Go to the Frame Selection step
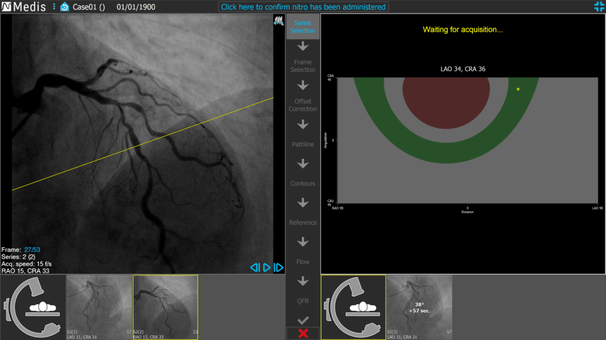Viewport: 606px width, 340px height. click(303, 66)
